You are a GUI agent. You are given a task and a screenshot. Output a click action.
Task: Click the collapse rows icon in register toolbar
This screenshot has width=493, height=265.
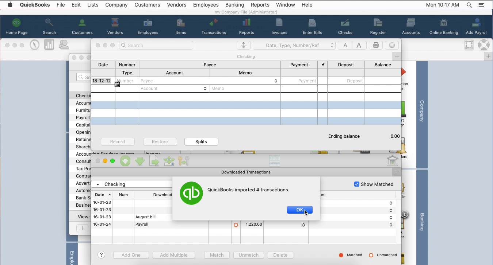coord(243,45)
